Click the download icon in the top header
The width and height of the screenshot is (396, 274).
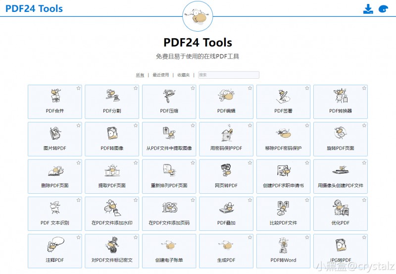(x=368, y=9)
